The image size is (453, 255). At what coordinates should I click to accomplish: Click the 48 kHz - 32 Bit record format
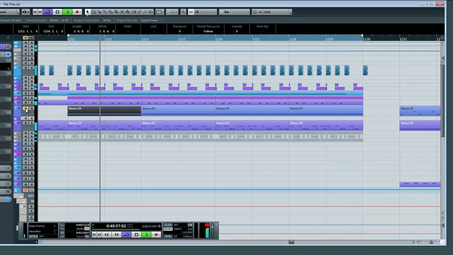[59, 20]
